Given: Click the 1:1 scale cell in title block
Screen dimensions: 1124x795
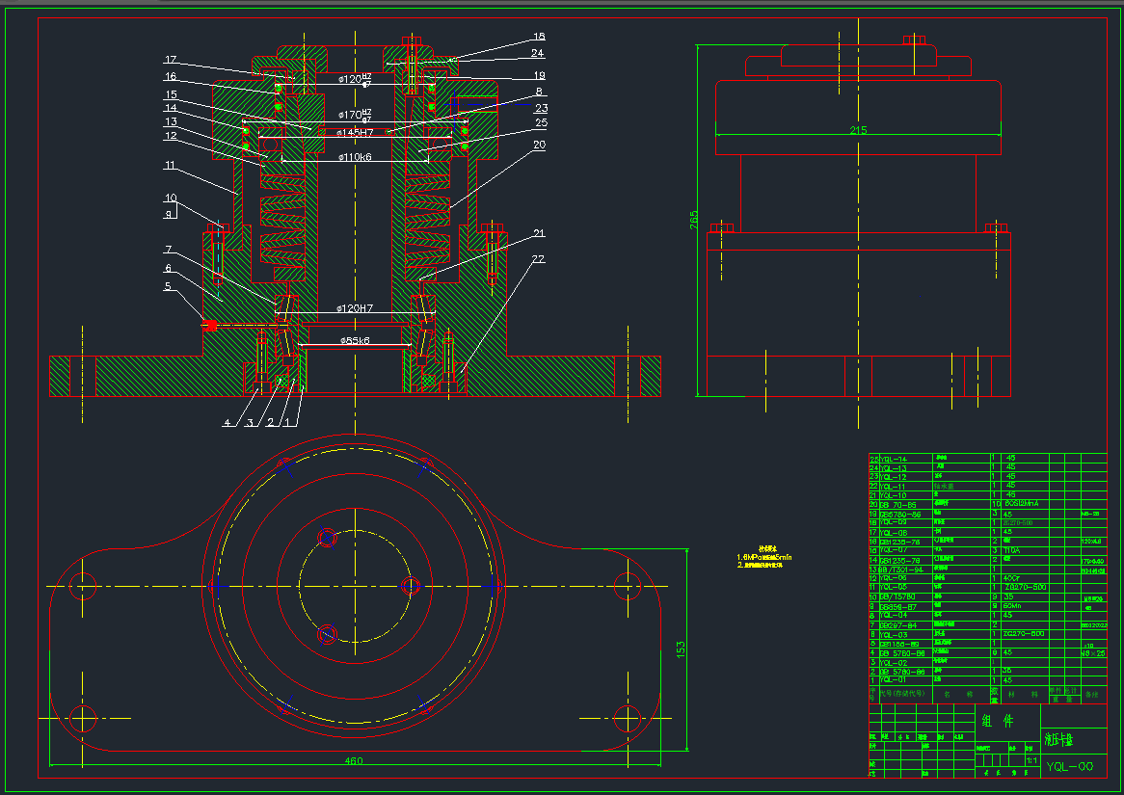Looking at the screenshot, I should click(x=1031, y=760).
